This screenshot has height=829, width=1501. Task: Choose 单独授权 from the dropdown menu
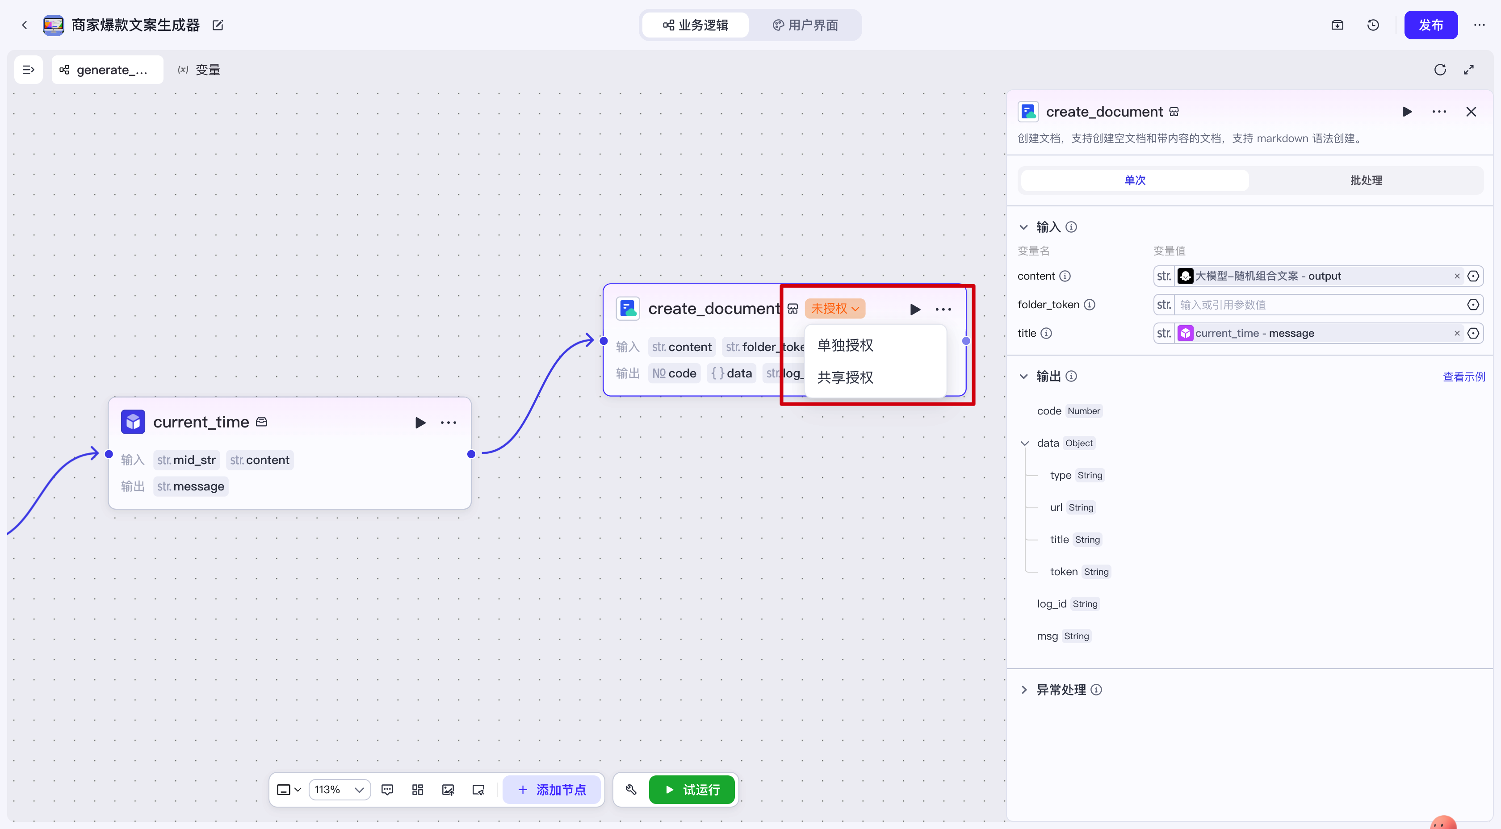point(845,345)
